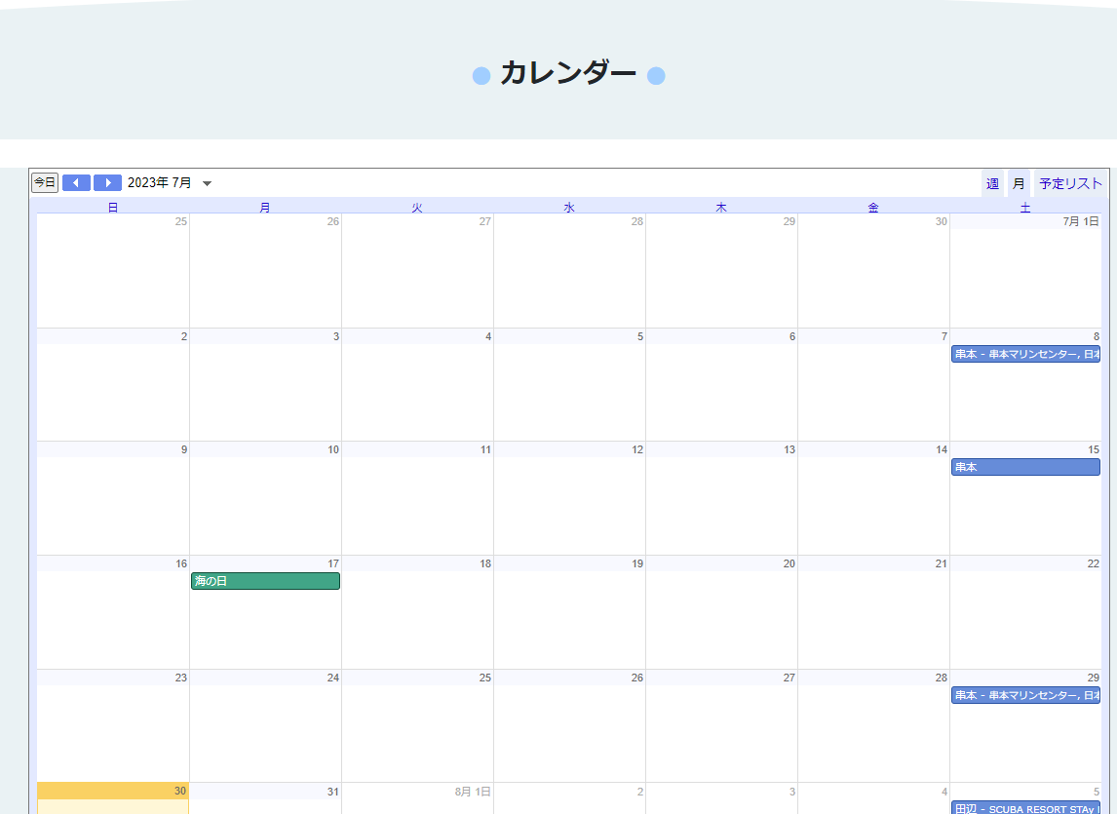Open the 2023年7月 month picker arrow
The image size is (1117, 814).
pos(207,182)
